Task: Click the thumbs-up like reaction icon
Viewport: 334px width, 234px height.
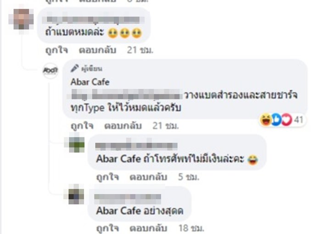Action: click(276, 120)
